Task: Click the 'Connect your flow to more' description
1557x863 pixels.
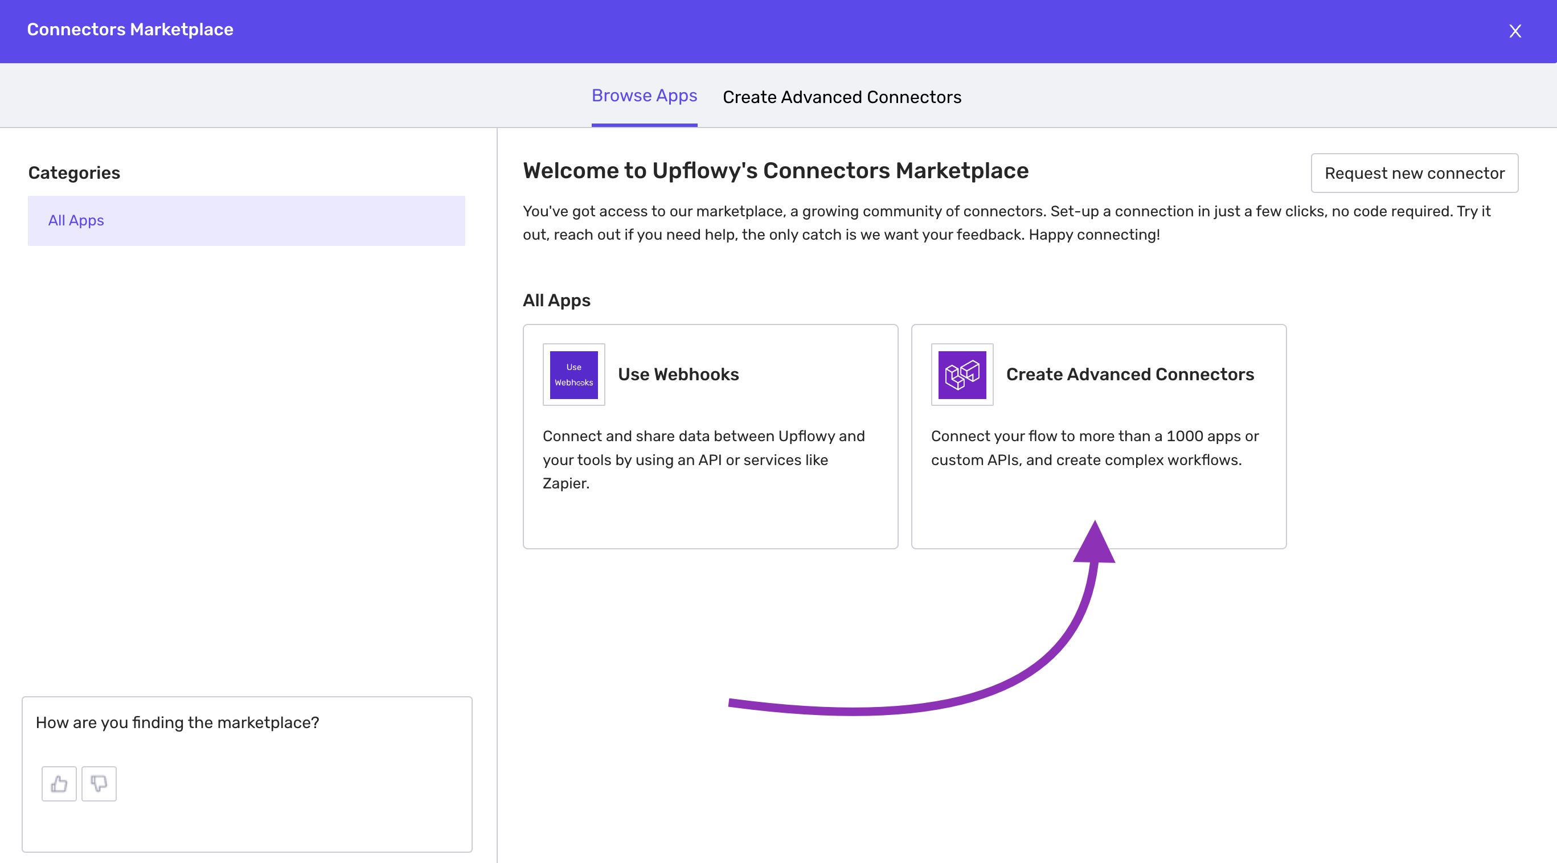Action: coord(1095,449)
